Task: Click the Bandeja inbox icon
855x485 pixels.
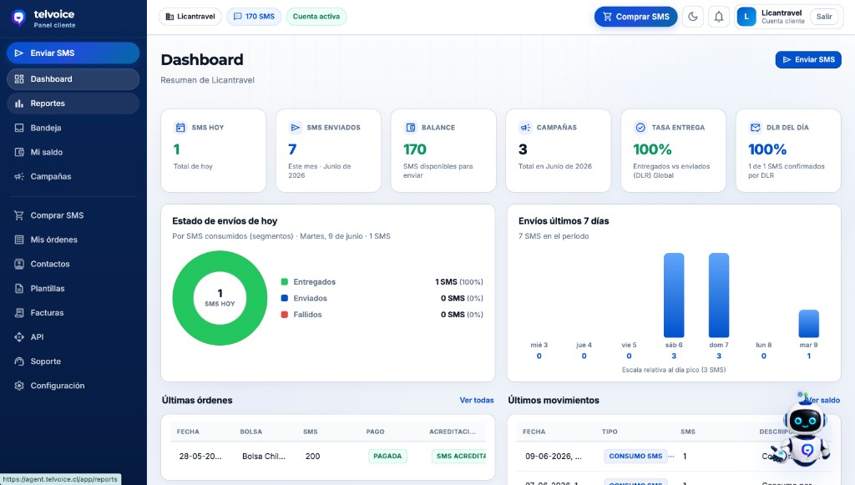Action: pos(19,128)
